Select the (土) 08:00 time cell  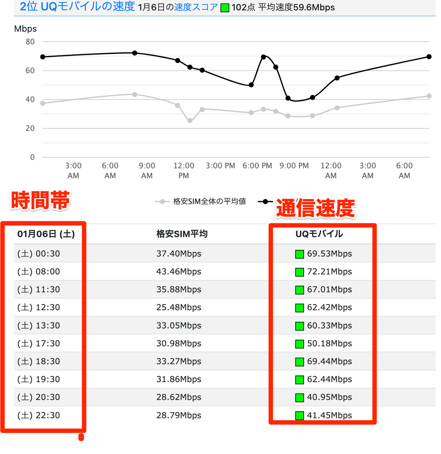point(39,272)
